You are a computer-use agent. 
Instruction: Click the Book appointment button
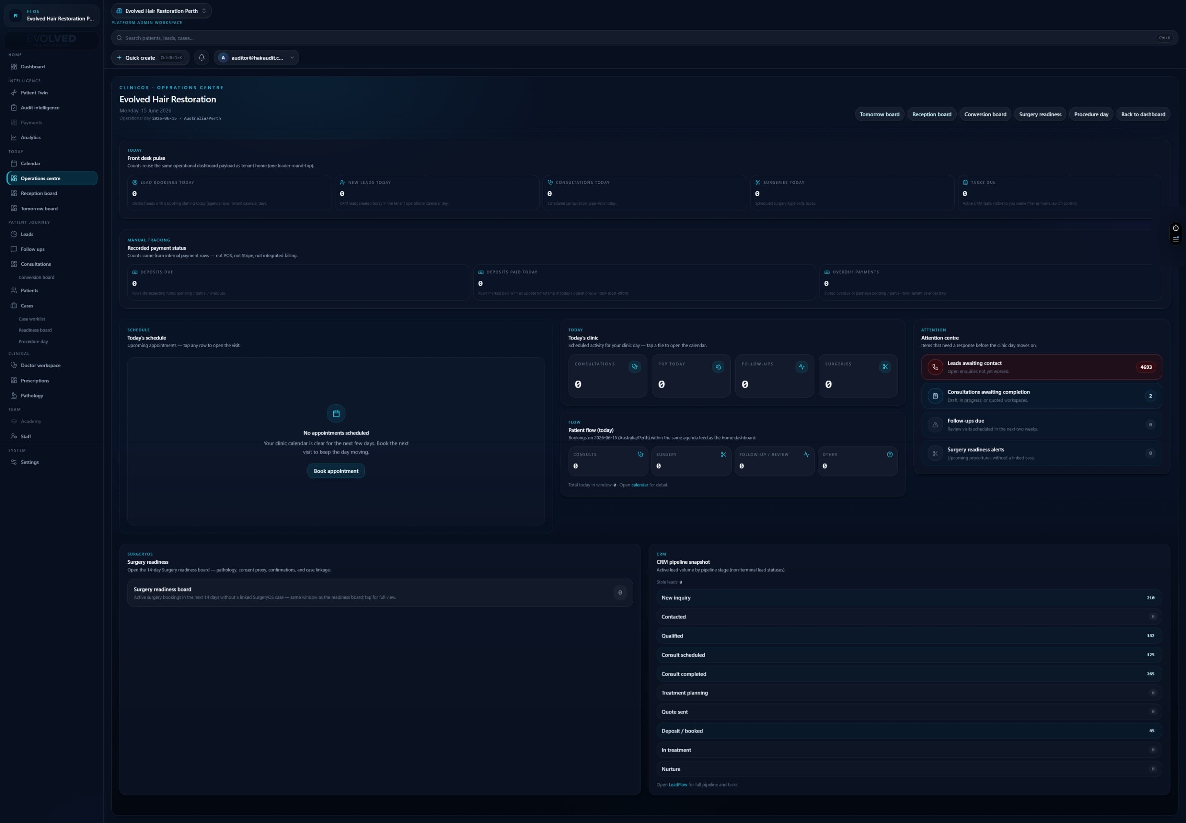[x=336, y=471]
